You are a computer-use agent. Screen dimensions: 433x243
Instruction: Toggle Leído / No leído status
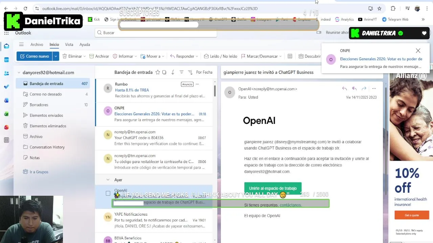(220, 56)
